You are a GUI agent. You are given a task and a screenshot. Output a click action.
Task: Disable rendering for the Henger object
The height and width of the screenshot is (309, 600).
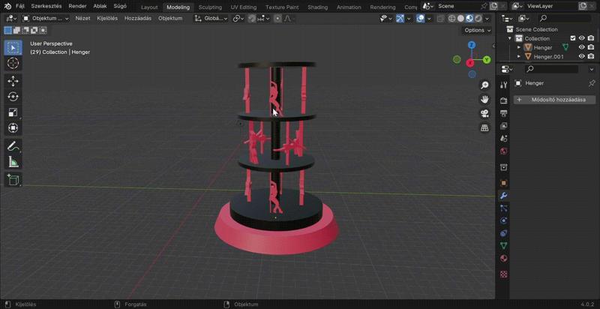pyautogui.click(x=591, y=47)
